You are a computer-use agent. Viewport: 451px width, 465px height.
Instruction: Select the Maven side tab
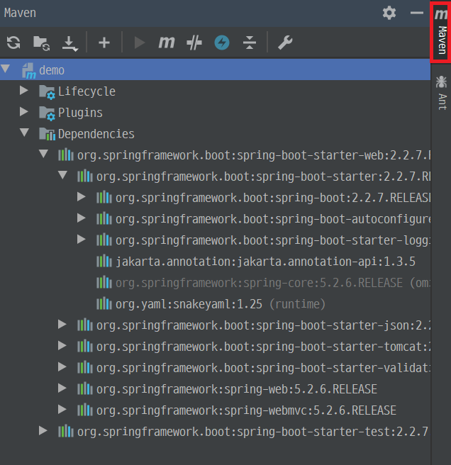point(441,32)
